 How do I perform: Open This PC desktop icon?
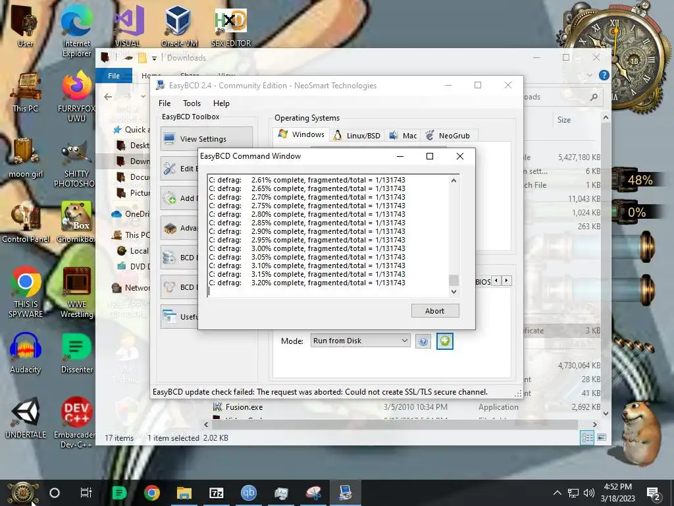(x=26, y=92)
